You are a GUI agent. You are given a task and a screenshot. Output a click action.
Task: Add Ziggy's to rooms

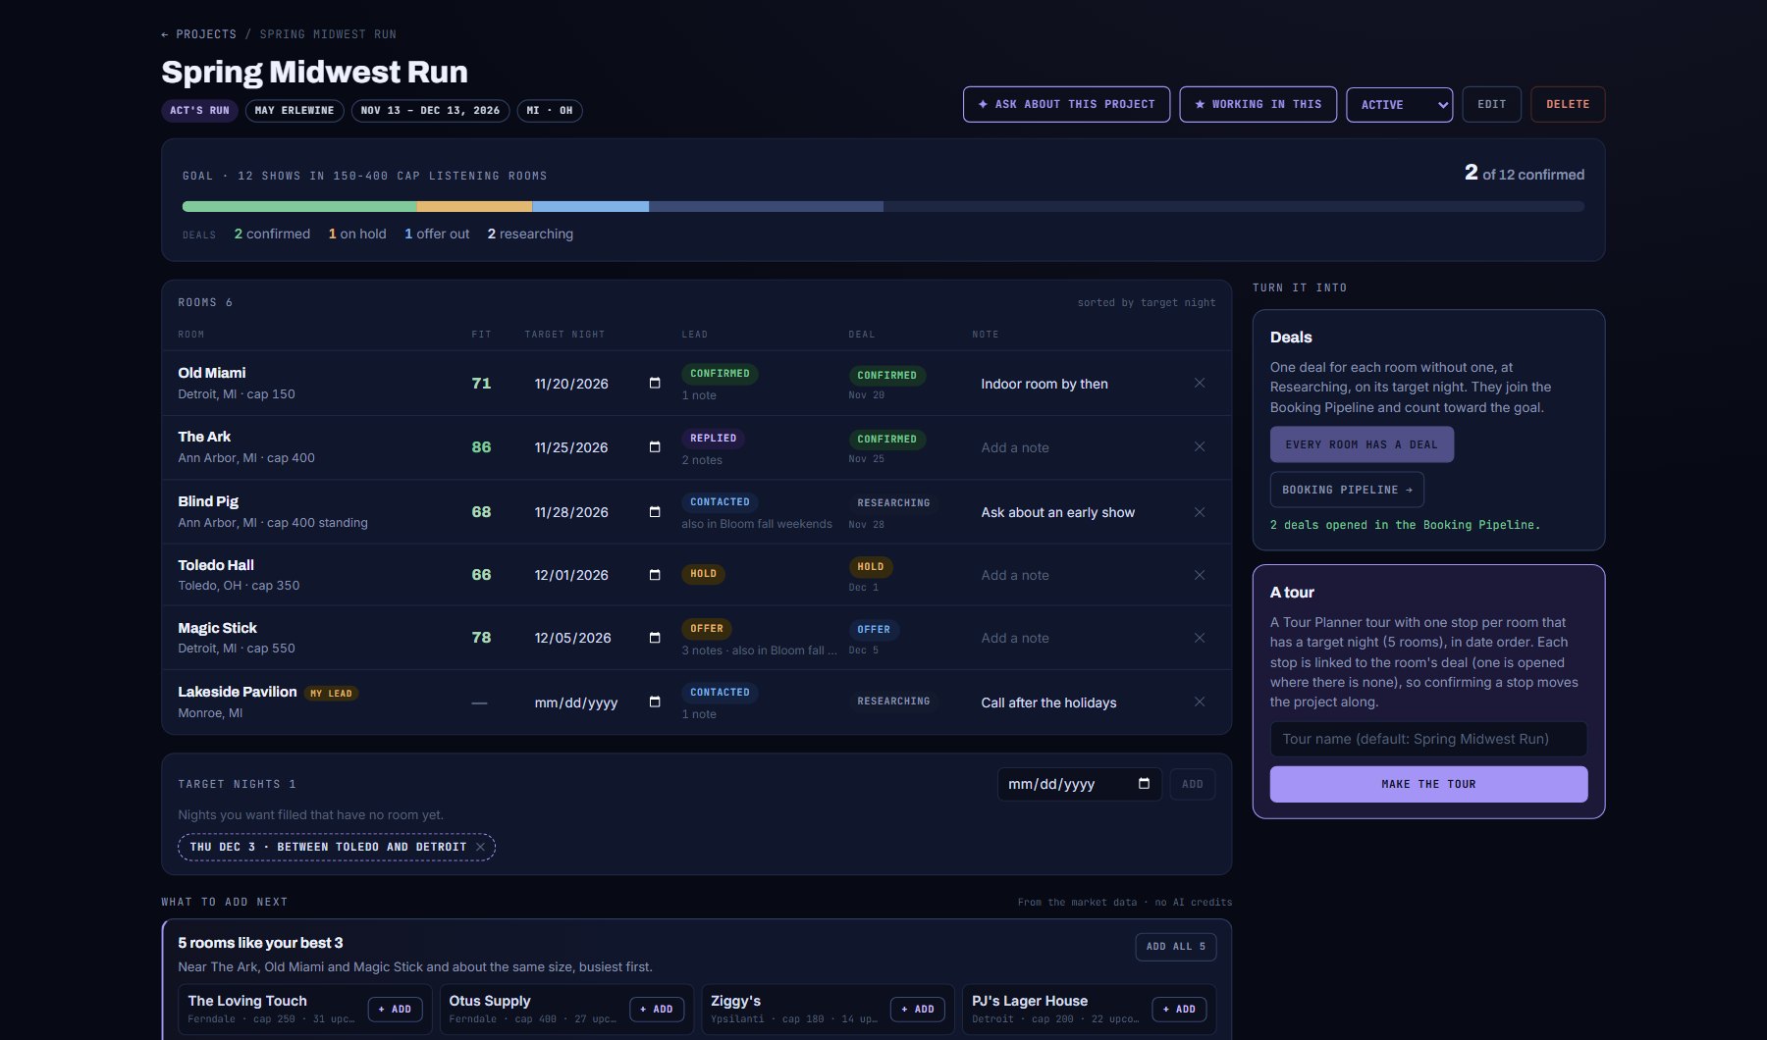click(918, 1009)
